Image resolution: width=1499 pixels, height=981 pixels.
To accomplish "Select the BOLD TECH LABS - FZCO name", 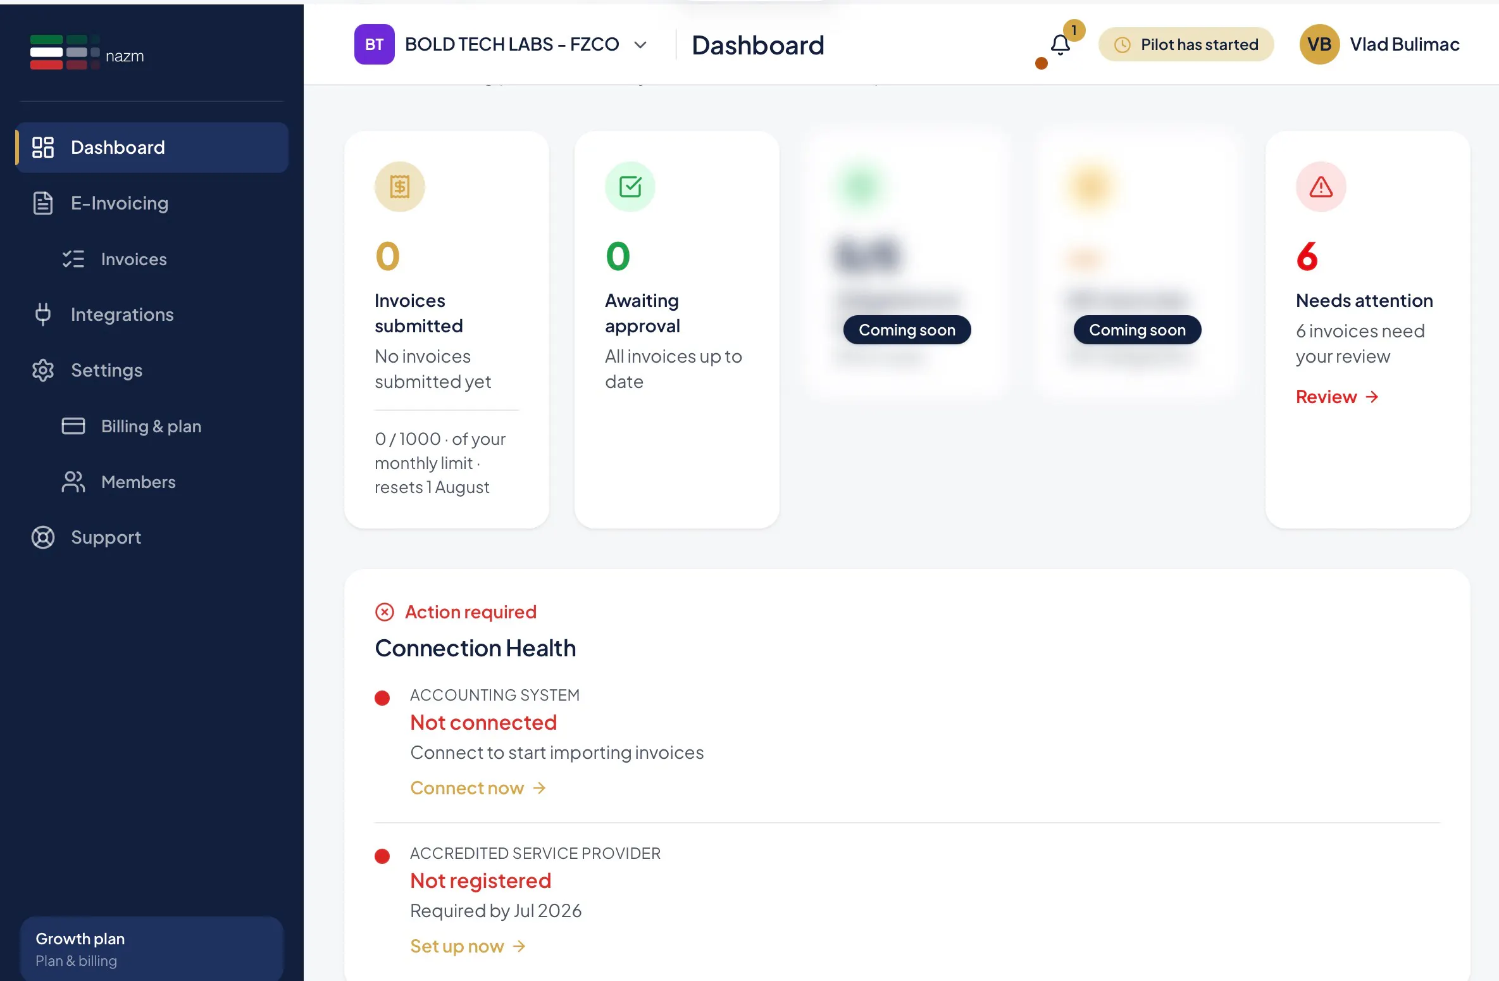I will click(512, 44).
